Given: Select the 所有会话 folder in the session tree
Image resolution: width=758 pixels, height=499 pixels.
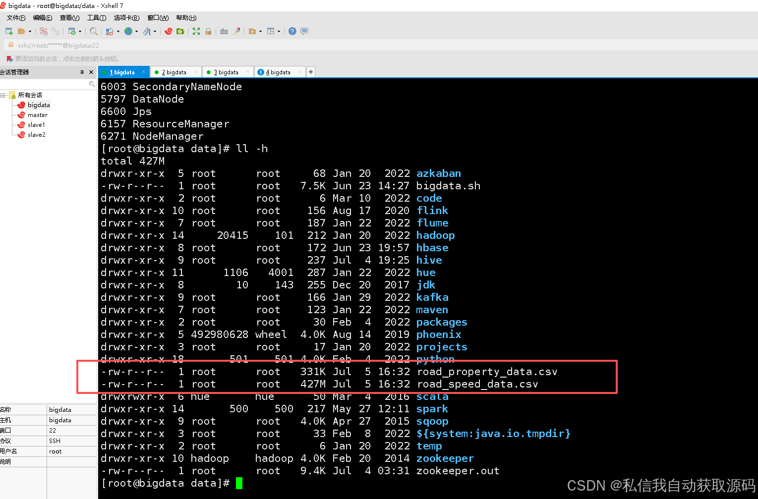Looking at the screenshot, I should point(30,95).
